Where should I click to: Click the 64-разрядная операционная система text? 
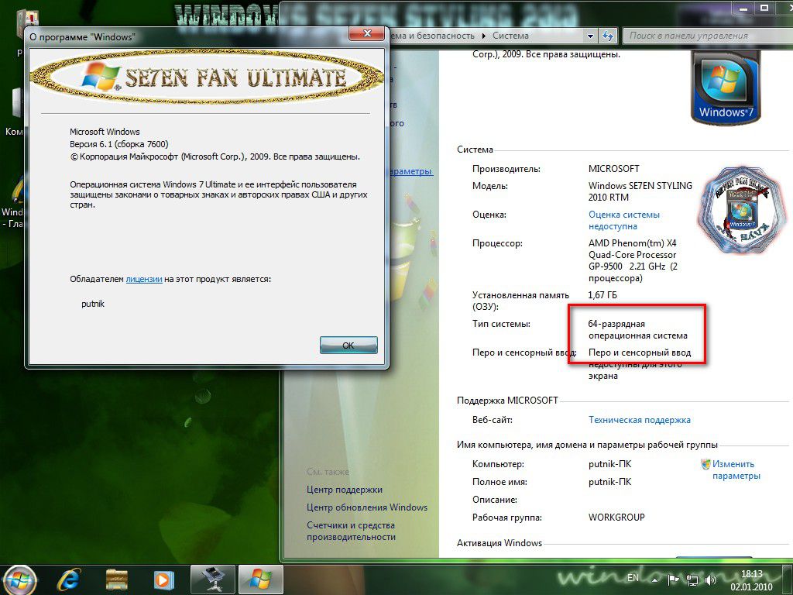point(638,329)
